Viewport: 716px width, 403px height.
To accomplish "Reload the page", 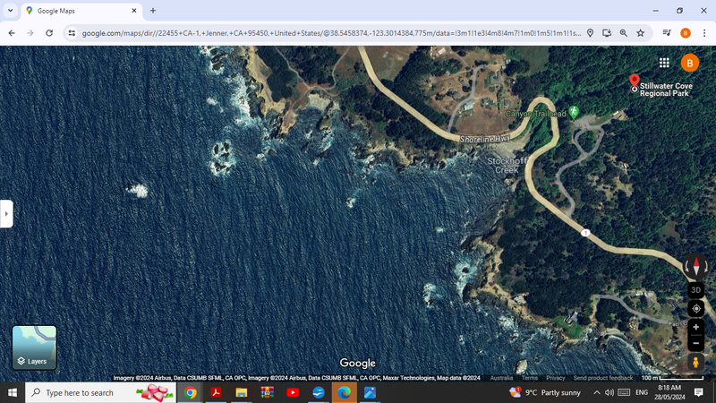I will (x=49, y=33).
